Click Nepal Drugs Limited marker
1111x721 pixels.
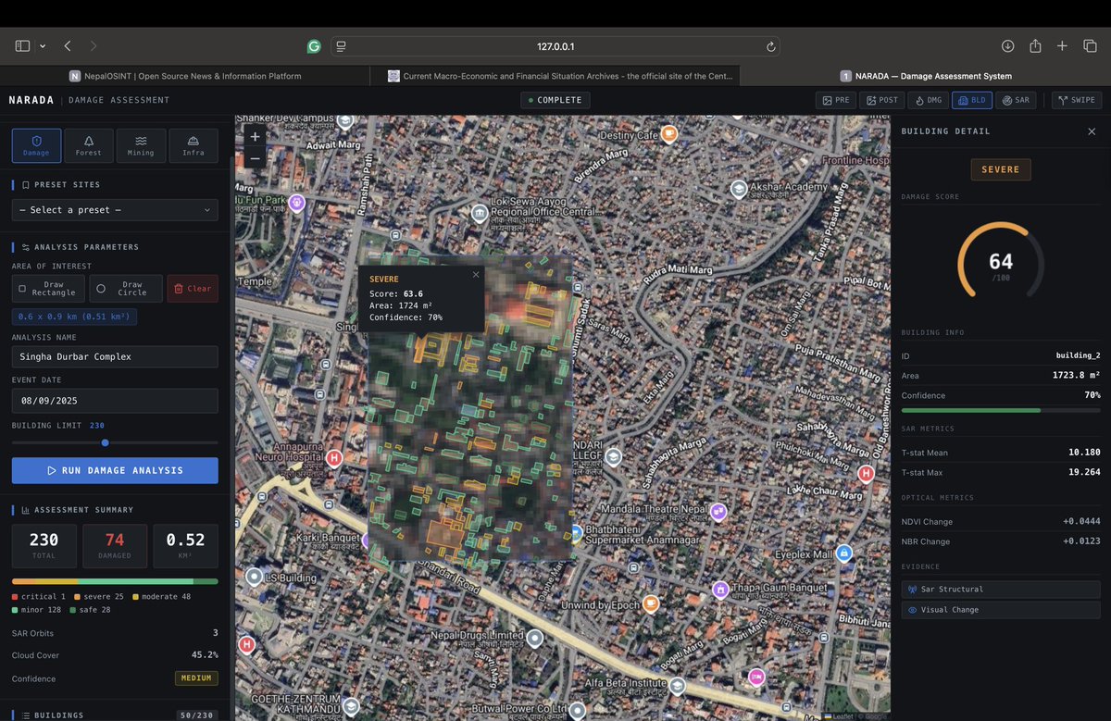(x=534, y=638)
